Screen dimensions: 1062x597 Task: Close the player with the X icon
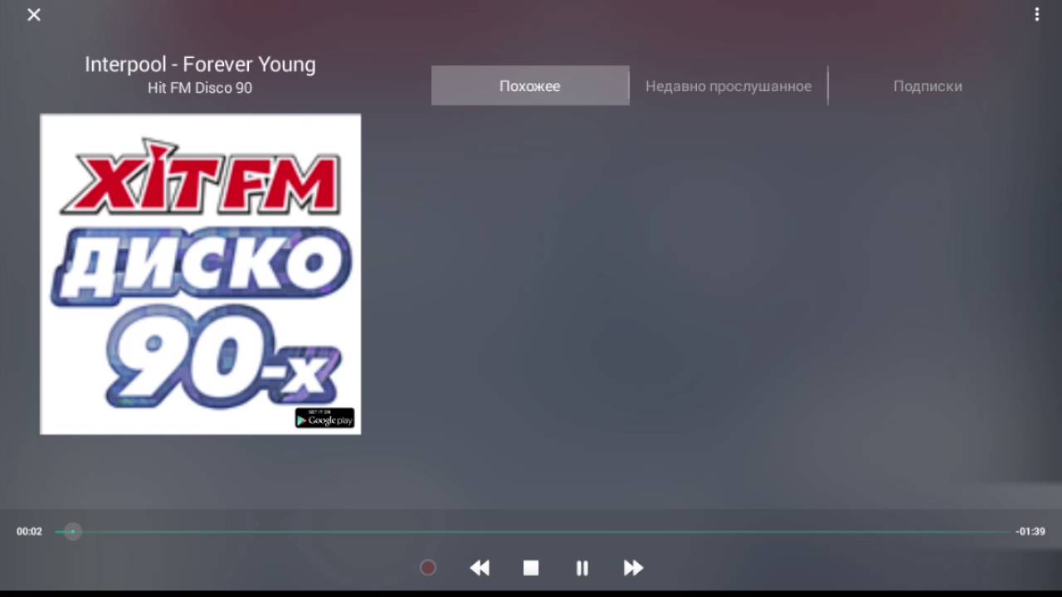34,15
